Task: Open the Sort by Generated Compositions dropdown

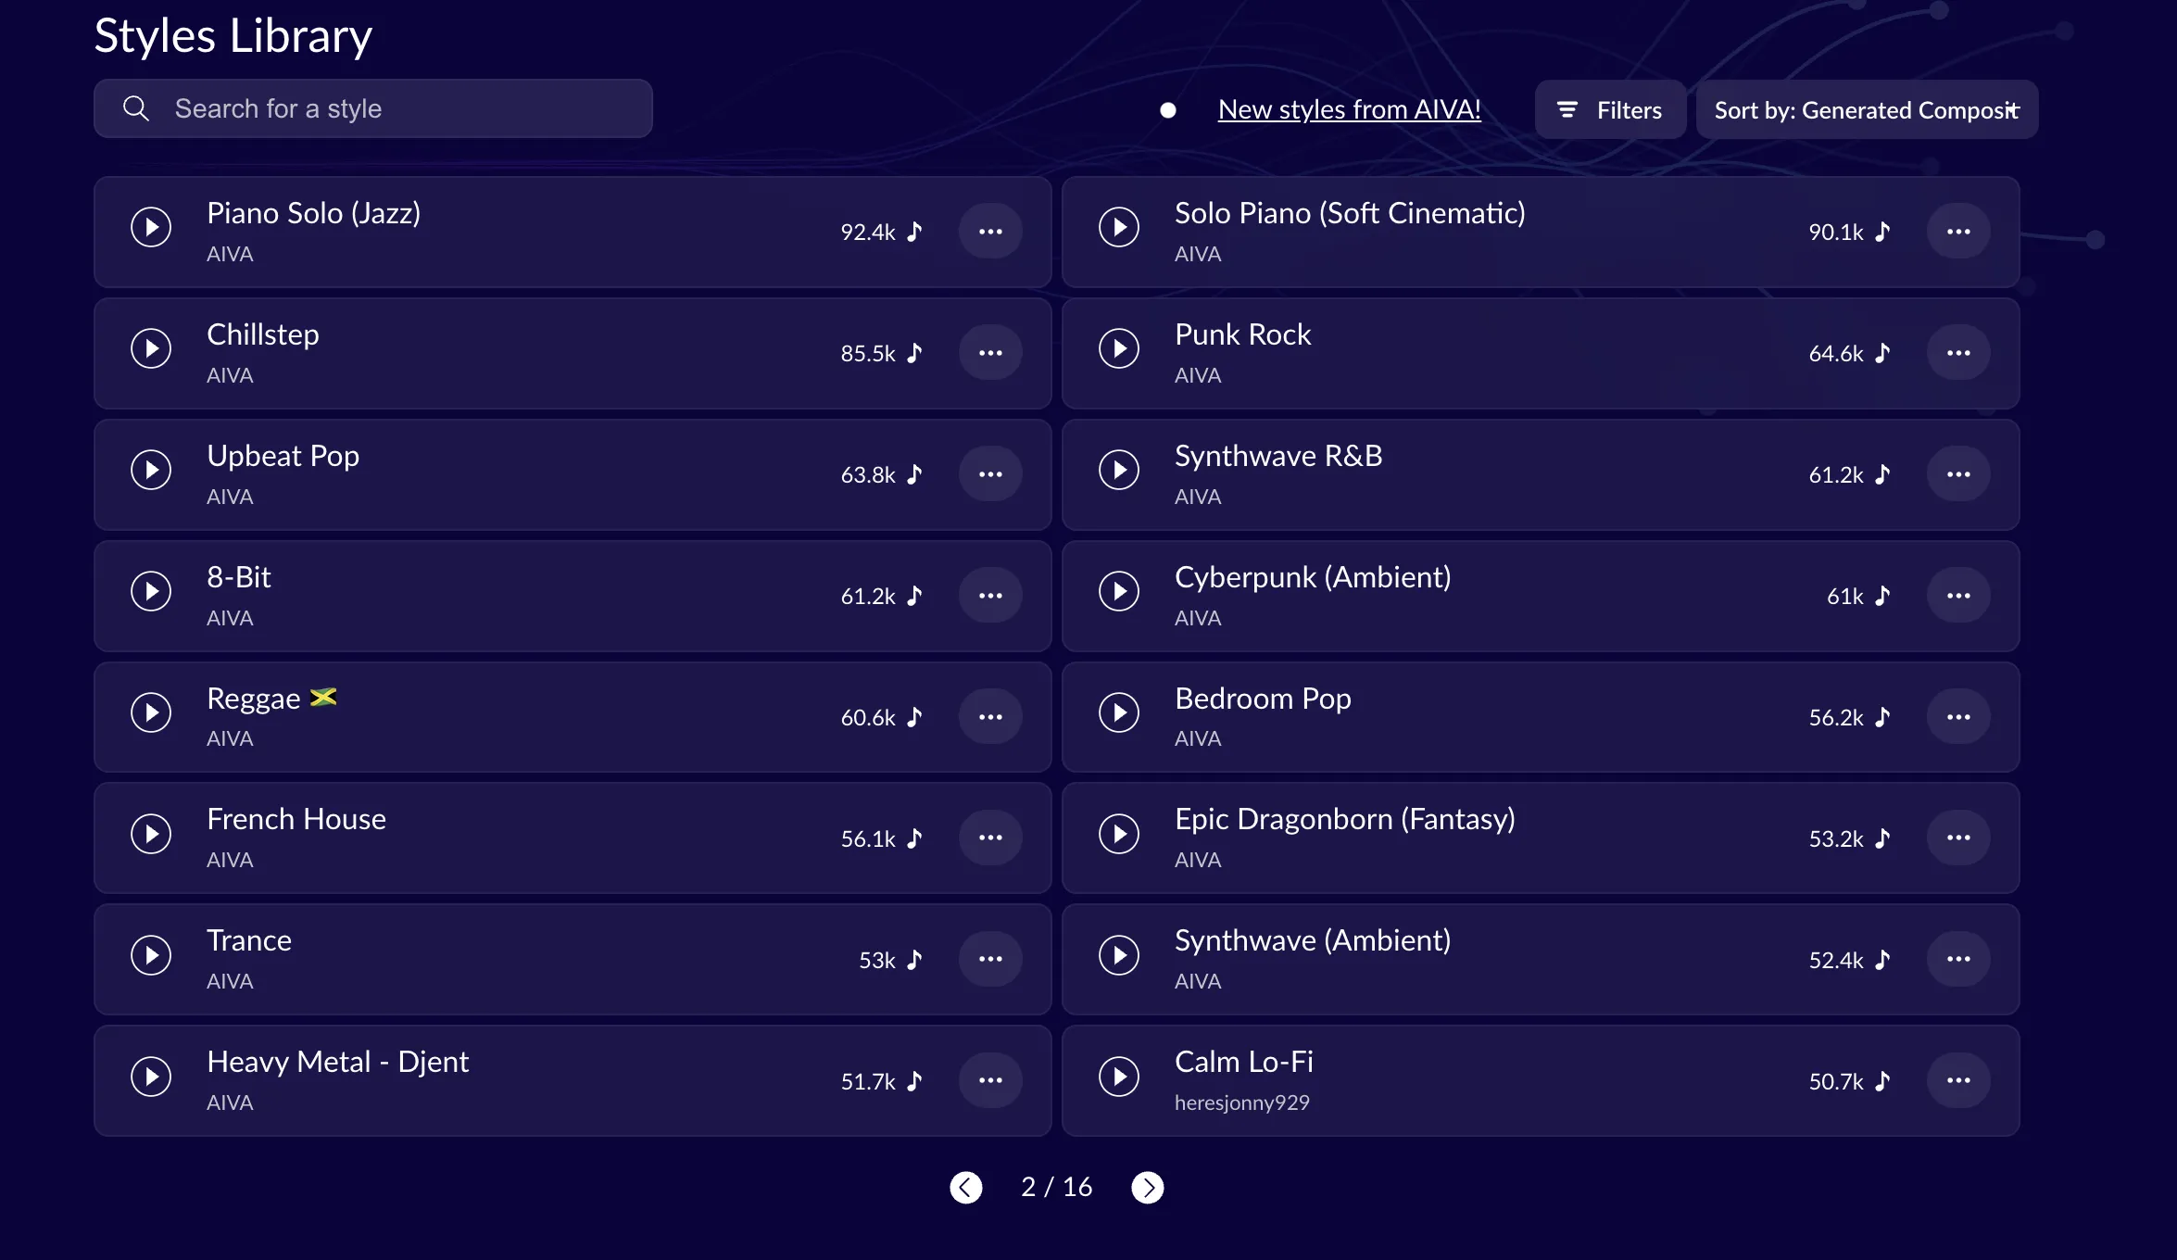Action: tap(1866, 108)
